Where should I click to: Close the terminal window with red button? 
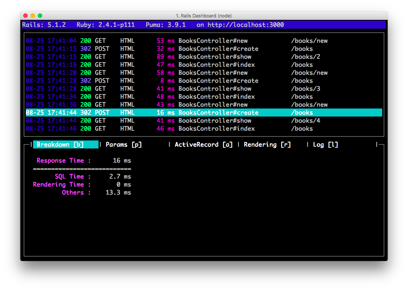coord(25,16)
